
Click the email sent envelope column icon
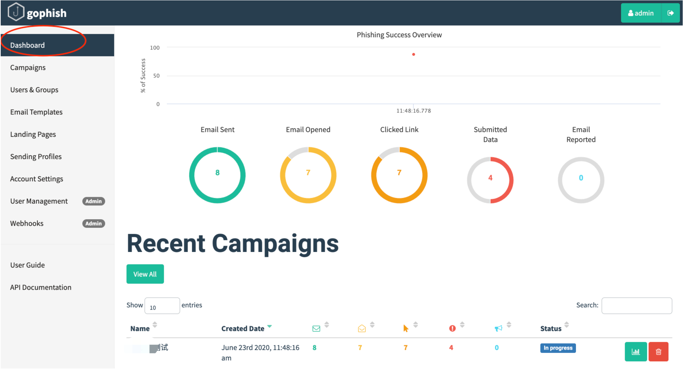(316, 328)
